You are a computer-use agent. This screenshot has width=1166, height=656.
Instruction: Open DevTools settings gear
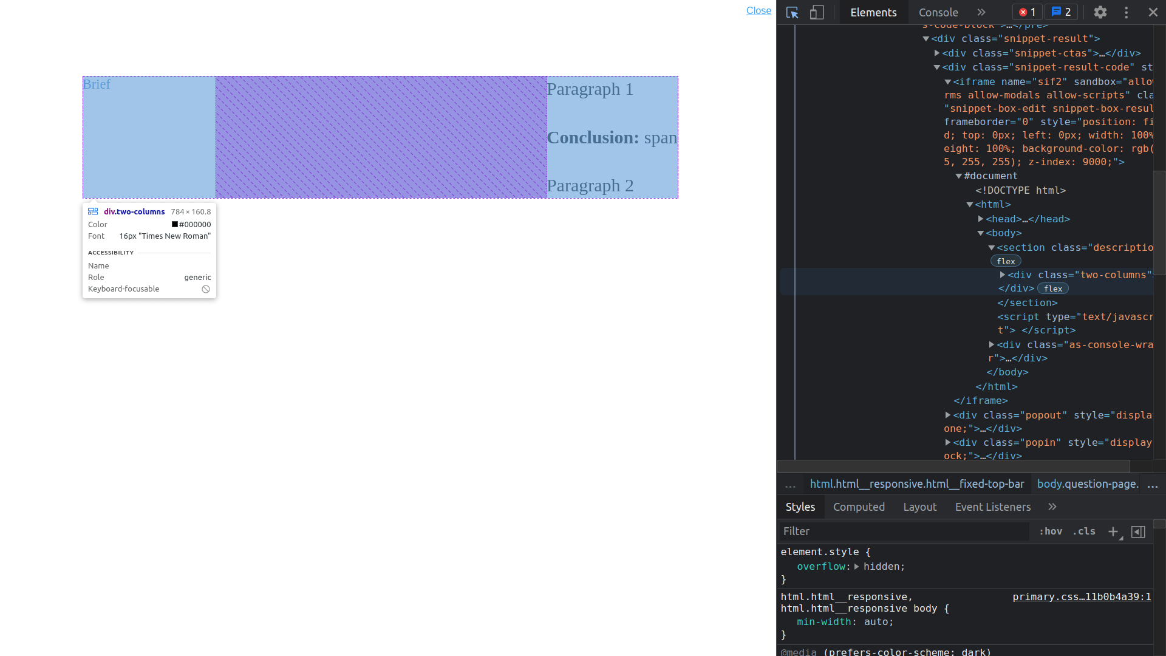tap(1100, 12)
